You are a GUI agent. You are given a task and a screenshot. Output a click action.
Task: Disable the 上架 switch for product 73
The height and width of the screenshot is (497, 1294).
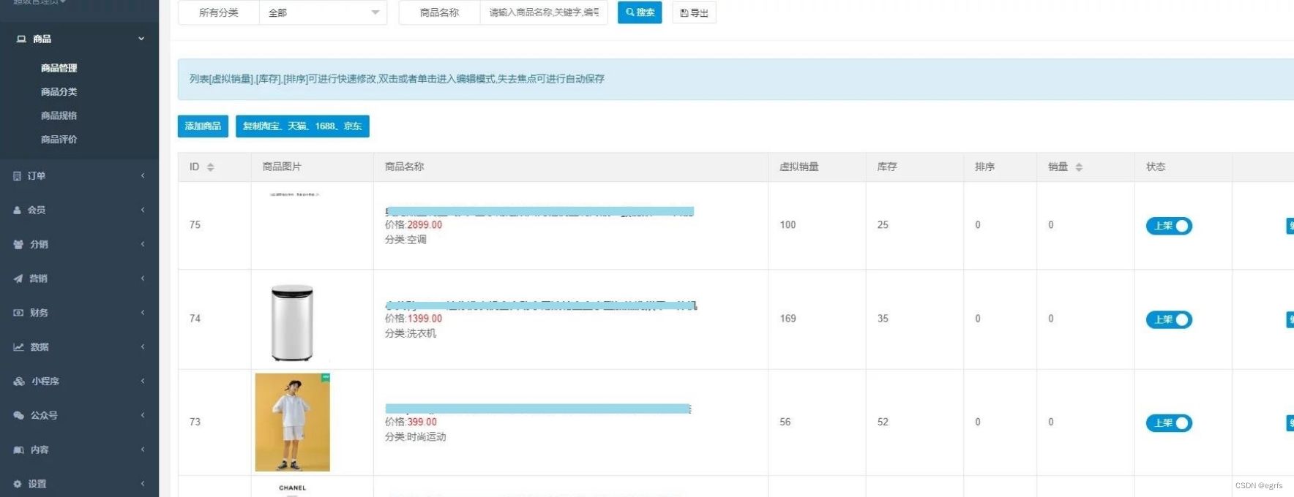click(x=1169, y=423)
